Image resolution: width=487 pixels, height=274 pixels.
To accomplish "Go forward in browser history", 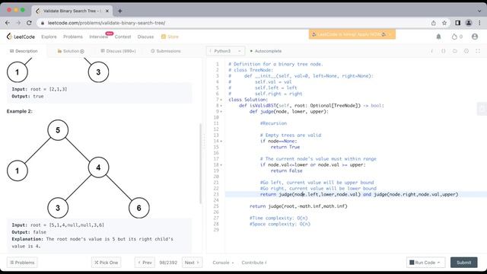I will coord(18,23).
